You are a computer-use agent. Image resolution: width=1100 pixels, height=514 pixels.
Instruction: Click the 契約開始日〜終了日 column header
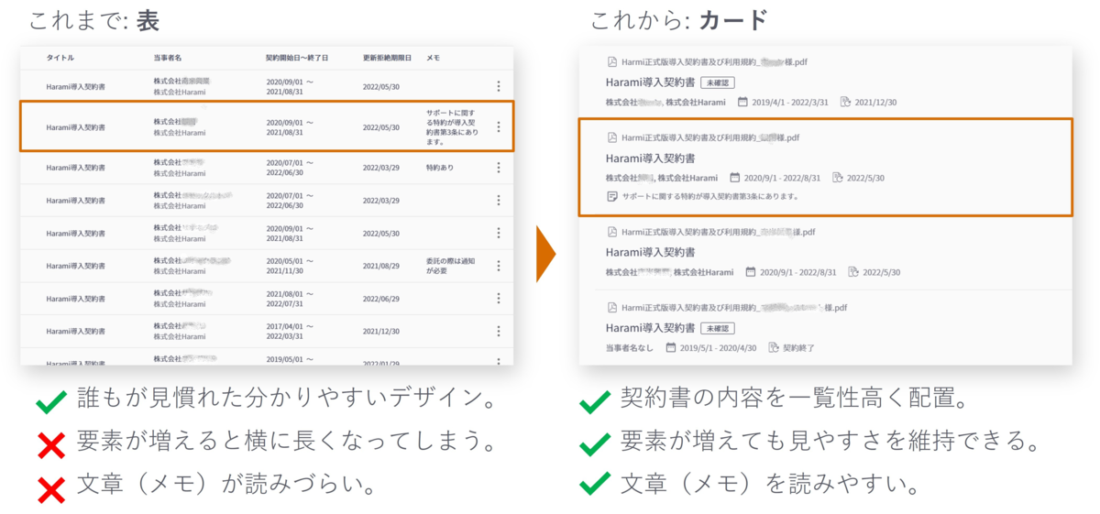click(x=297, y=58)
